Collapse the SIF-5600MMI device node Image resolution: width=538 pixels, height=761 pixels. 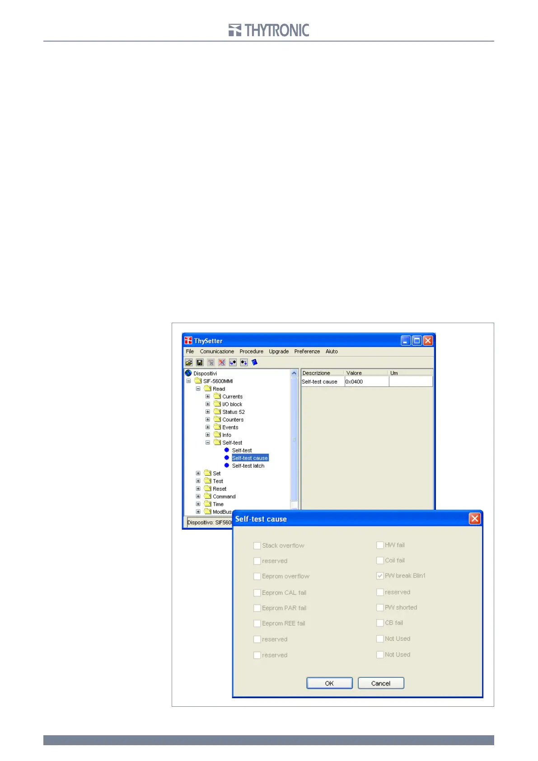(188, 381)
